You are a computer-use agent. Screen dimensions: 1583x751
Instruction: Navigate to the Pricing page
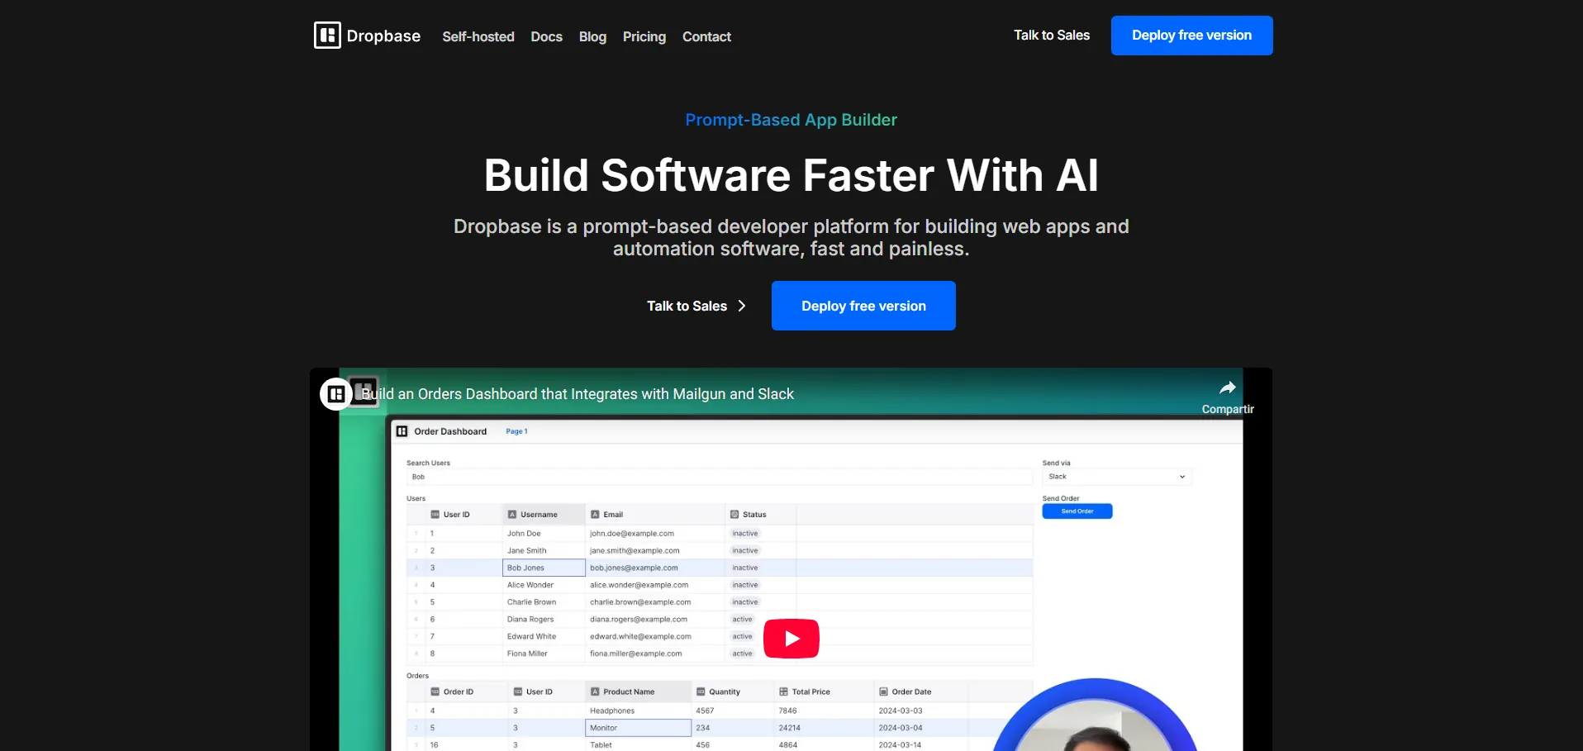point(644,36)
